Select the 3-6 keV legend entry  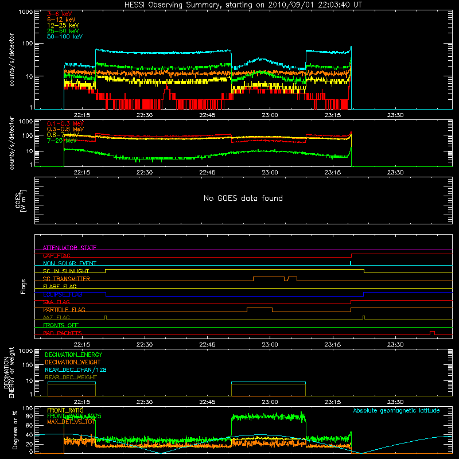tap(59, 14)
